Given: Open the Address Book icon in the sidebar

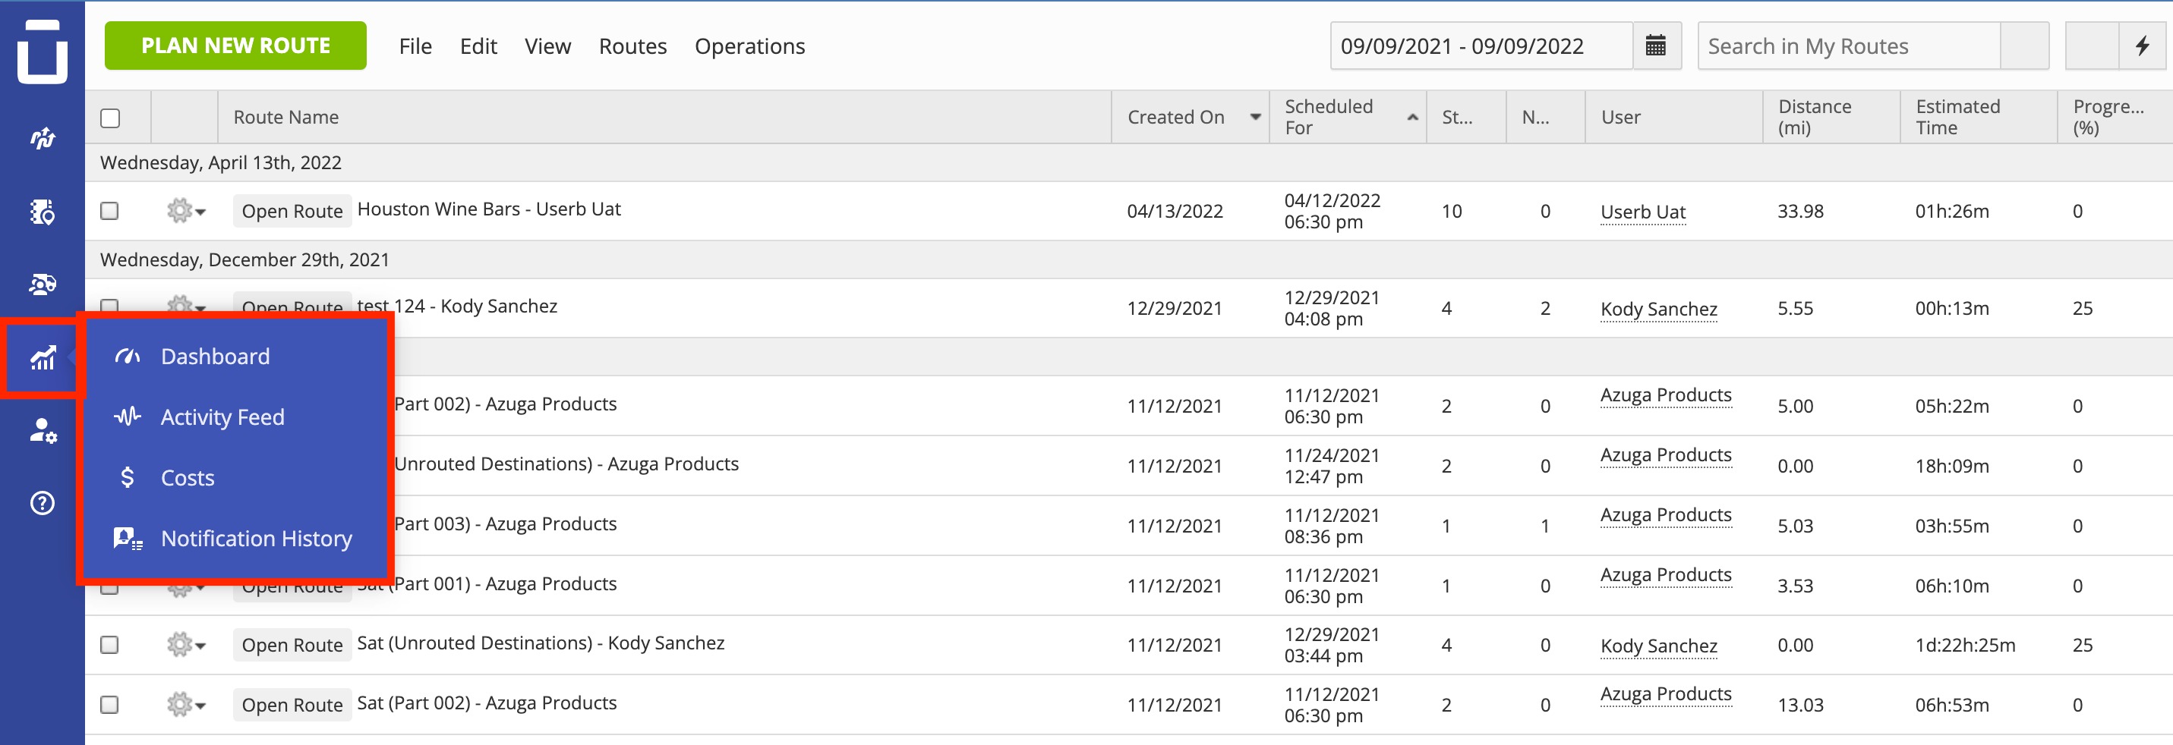Looking at the screenshot, I should tap(43, 212).
